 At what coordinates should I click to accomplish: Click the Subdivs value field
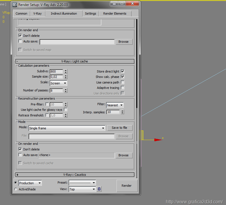click(x=56, y=71)
